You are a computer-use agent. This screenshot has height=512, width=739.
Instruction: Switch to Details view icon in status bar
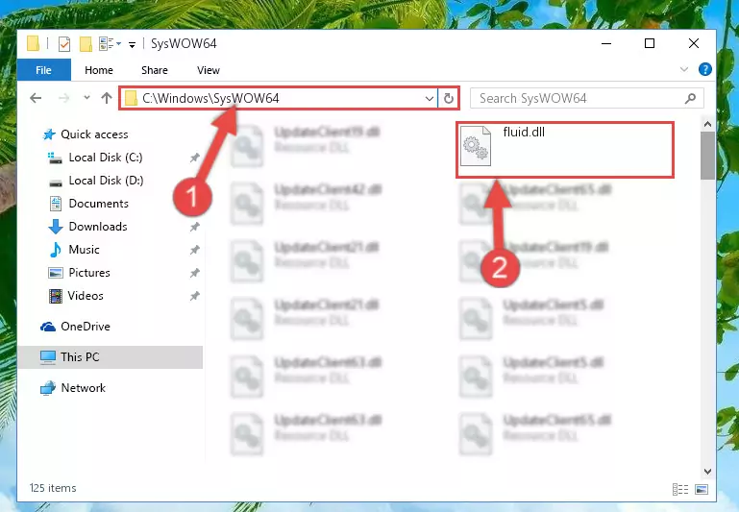[680, 489]
